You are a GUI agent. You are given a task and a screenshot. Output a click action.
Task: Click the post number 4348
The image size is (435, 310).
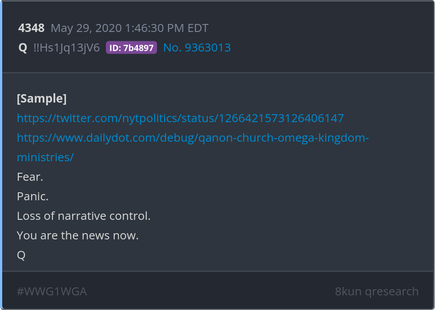[x=31, y=28]
